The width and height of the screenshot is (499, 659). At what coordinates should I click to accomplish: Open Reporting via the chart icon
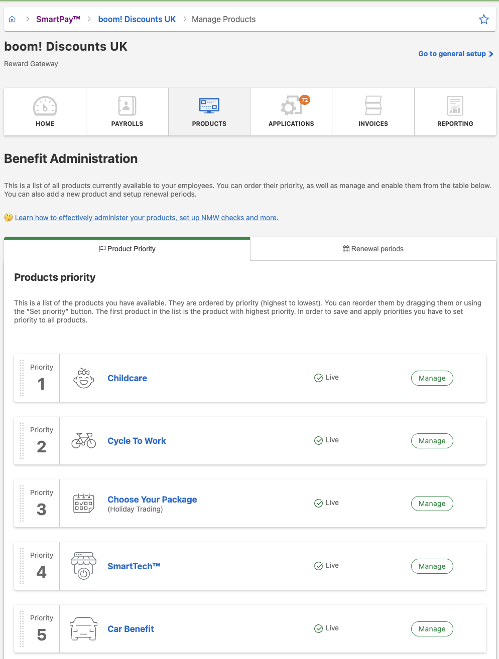(x=455, y=106)
